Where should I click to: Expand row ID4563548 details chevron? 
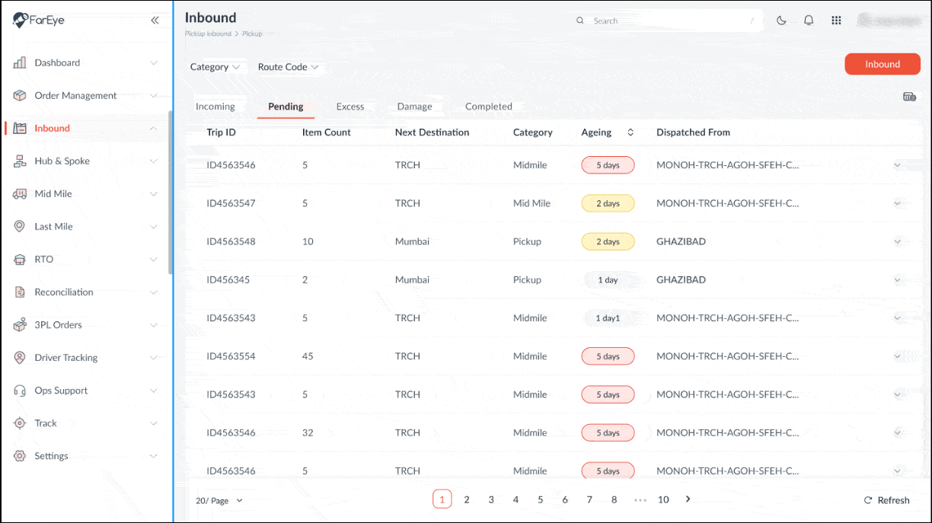[x=897, y=241]
